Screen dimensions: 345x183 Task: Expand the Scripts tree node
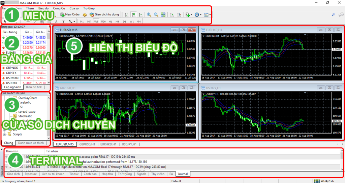point(4,135)
